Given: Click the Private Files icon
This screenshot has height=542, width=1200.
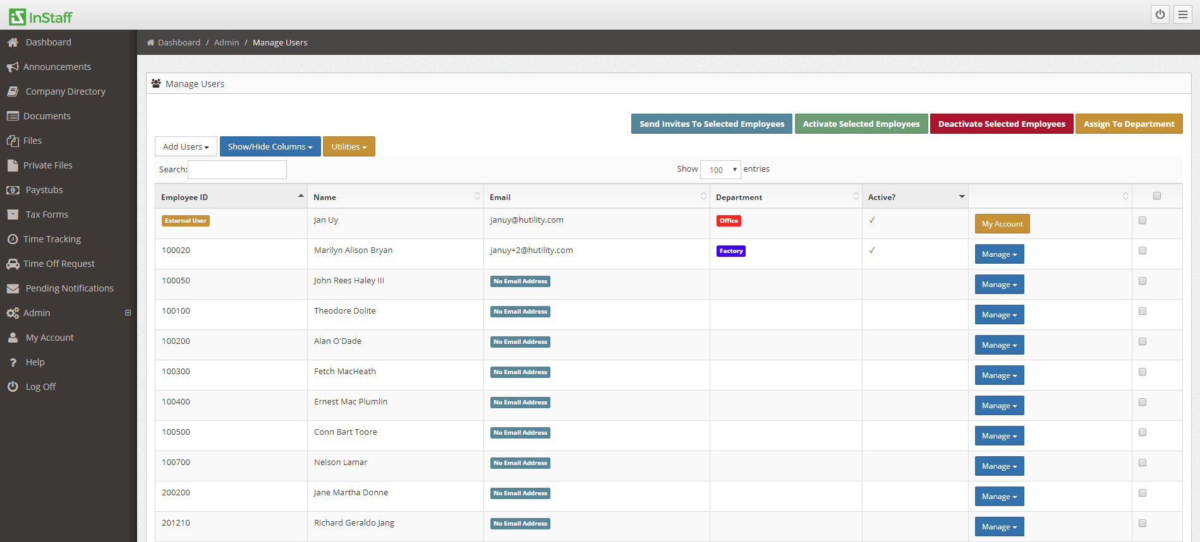Looking at the screenshot, I should (x=13, y=165).
